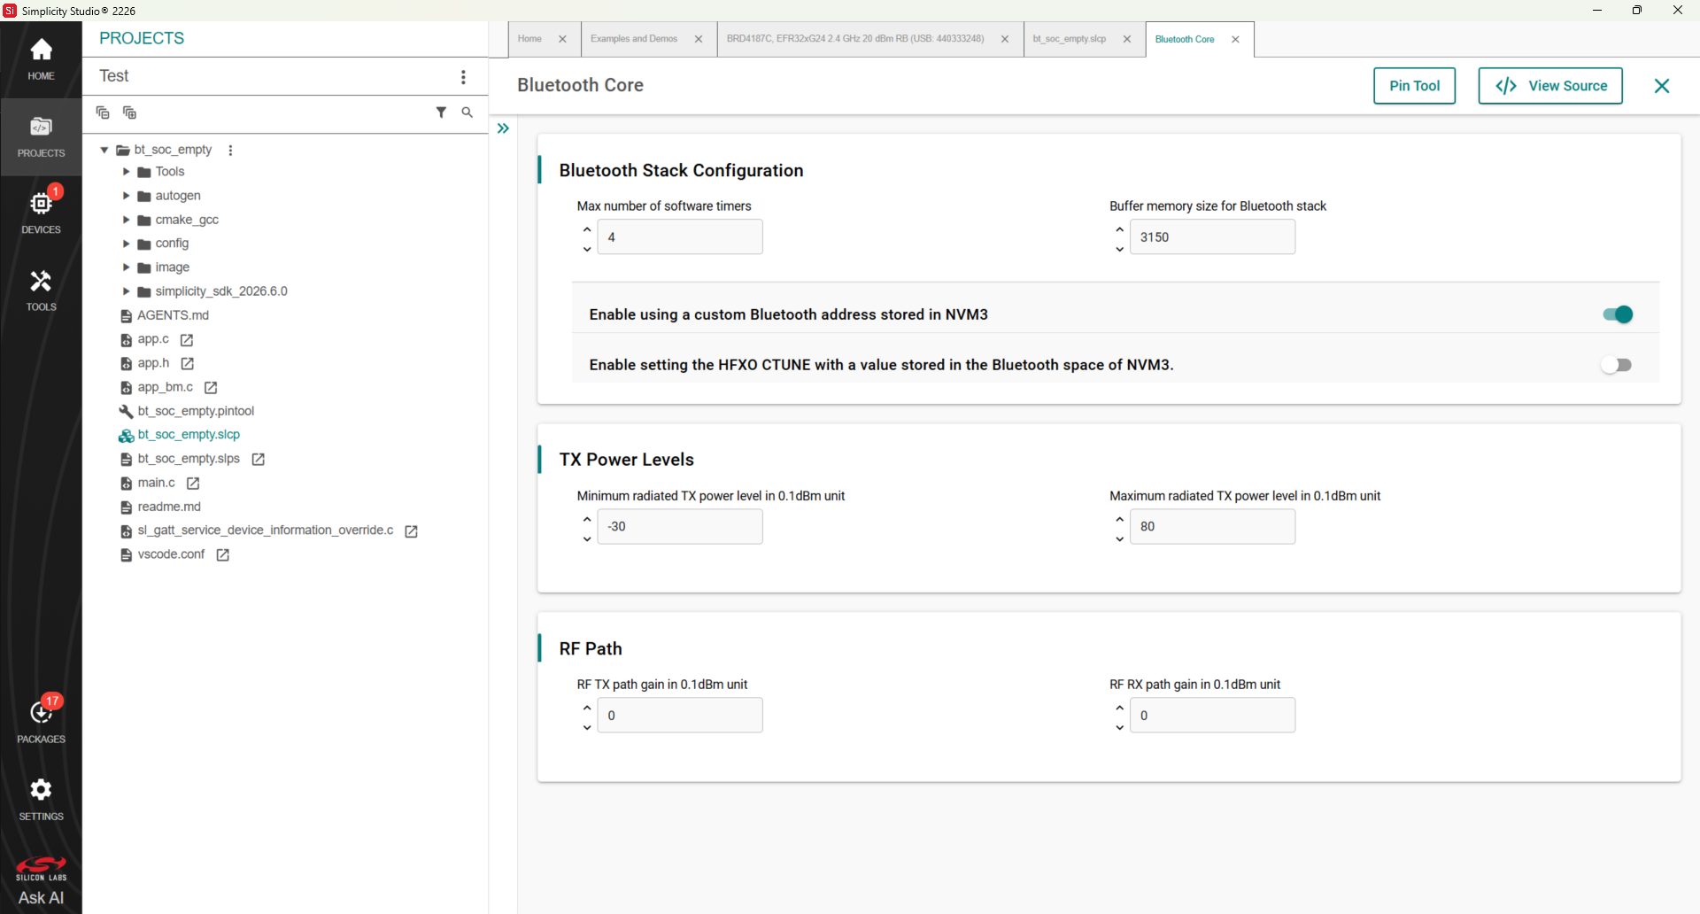Decrease minimum radiated TX power level

(587, 538)
